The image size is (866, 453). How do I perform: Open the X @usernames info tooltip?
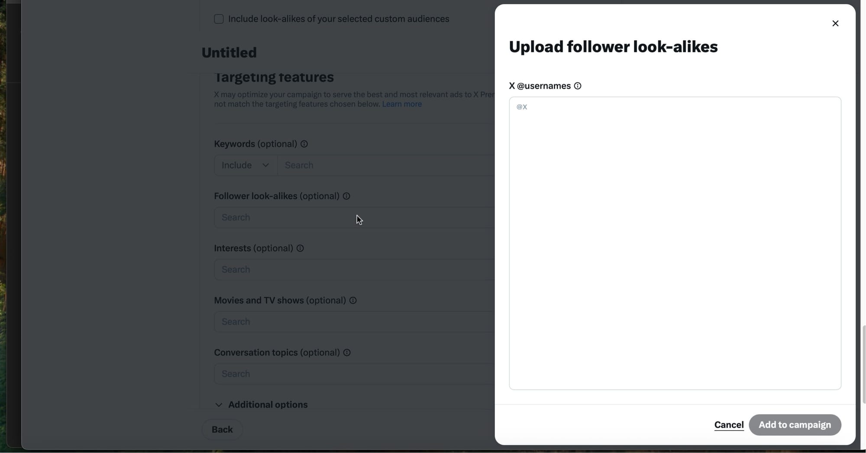[578, 86]
